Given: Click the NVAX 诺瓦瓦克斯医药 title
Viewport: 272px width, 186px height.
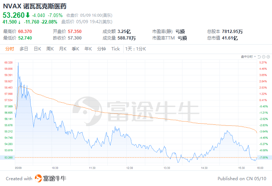Looking at the screenshot, I should tap(35, 6).
